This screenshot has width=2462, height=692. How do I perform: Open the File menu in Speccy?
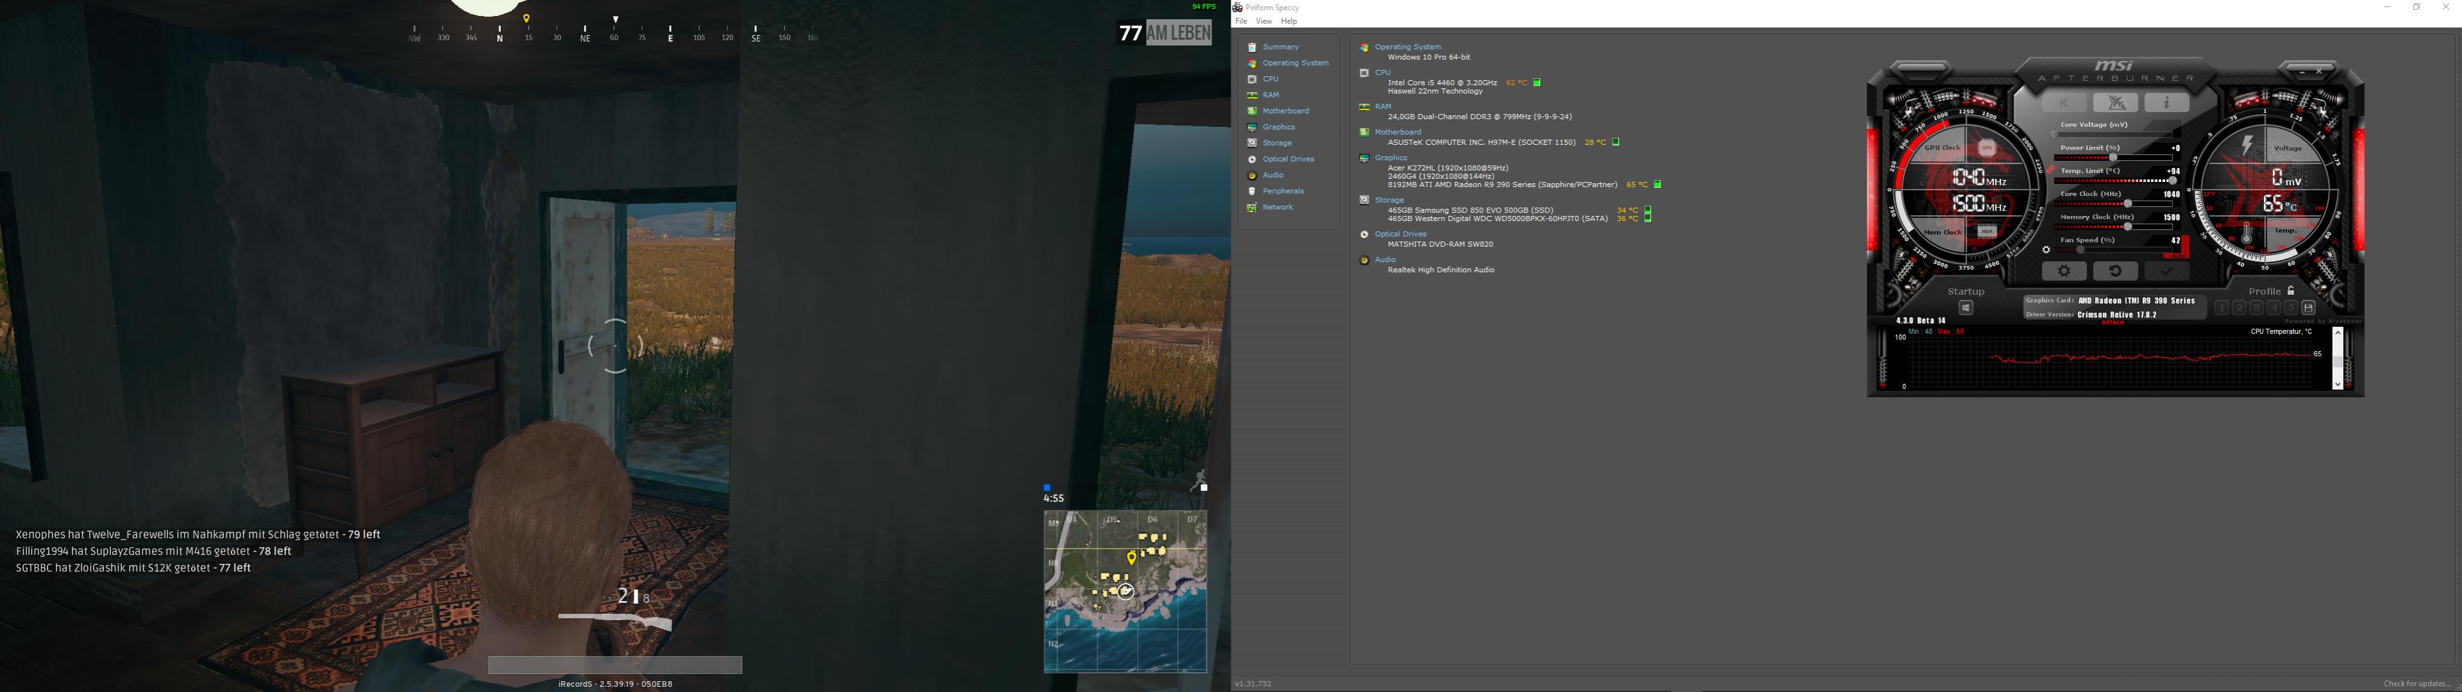[1240, 21]
